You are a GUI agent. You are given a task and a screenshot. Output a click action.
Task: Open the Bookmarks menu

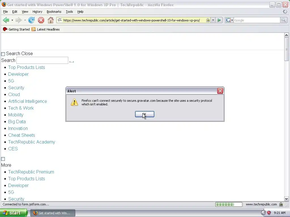pos(54,12)
